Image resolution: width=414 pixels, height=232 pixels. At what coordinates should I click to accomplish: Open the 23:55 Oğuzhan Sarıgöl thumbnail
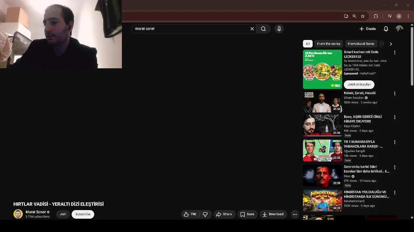[322, 150]
